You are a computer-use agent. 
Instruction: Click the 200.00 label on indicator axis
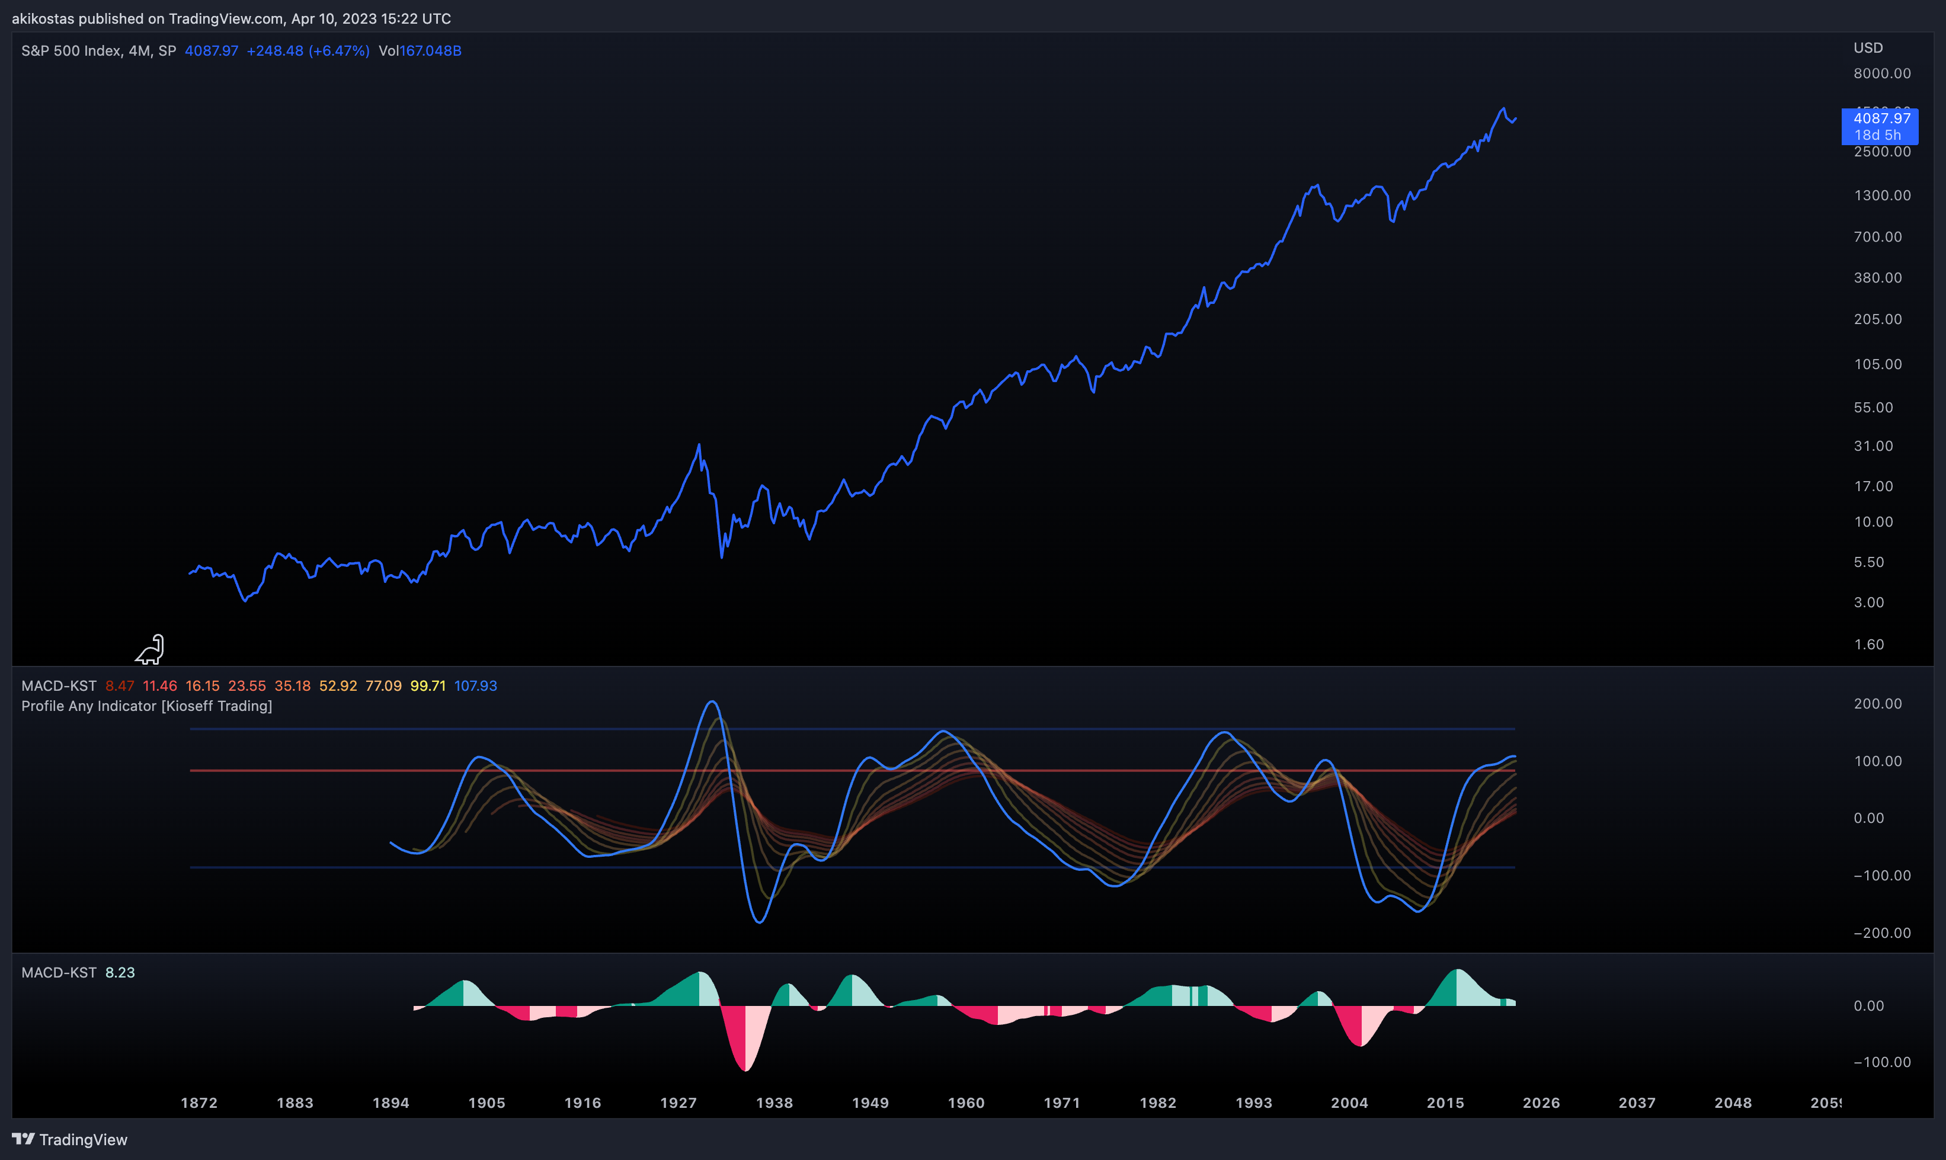[1878, 704]
